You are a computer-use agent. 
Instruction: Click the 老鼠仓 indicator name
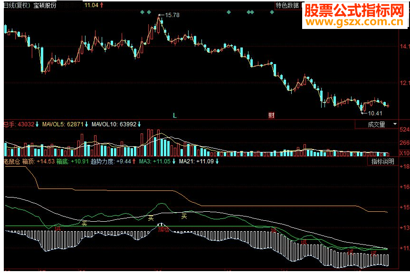(x=12, y=161)
